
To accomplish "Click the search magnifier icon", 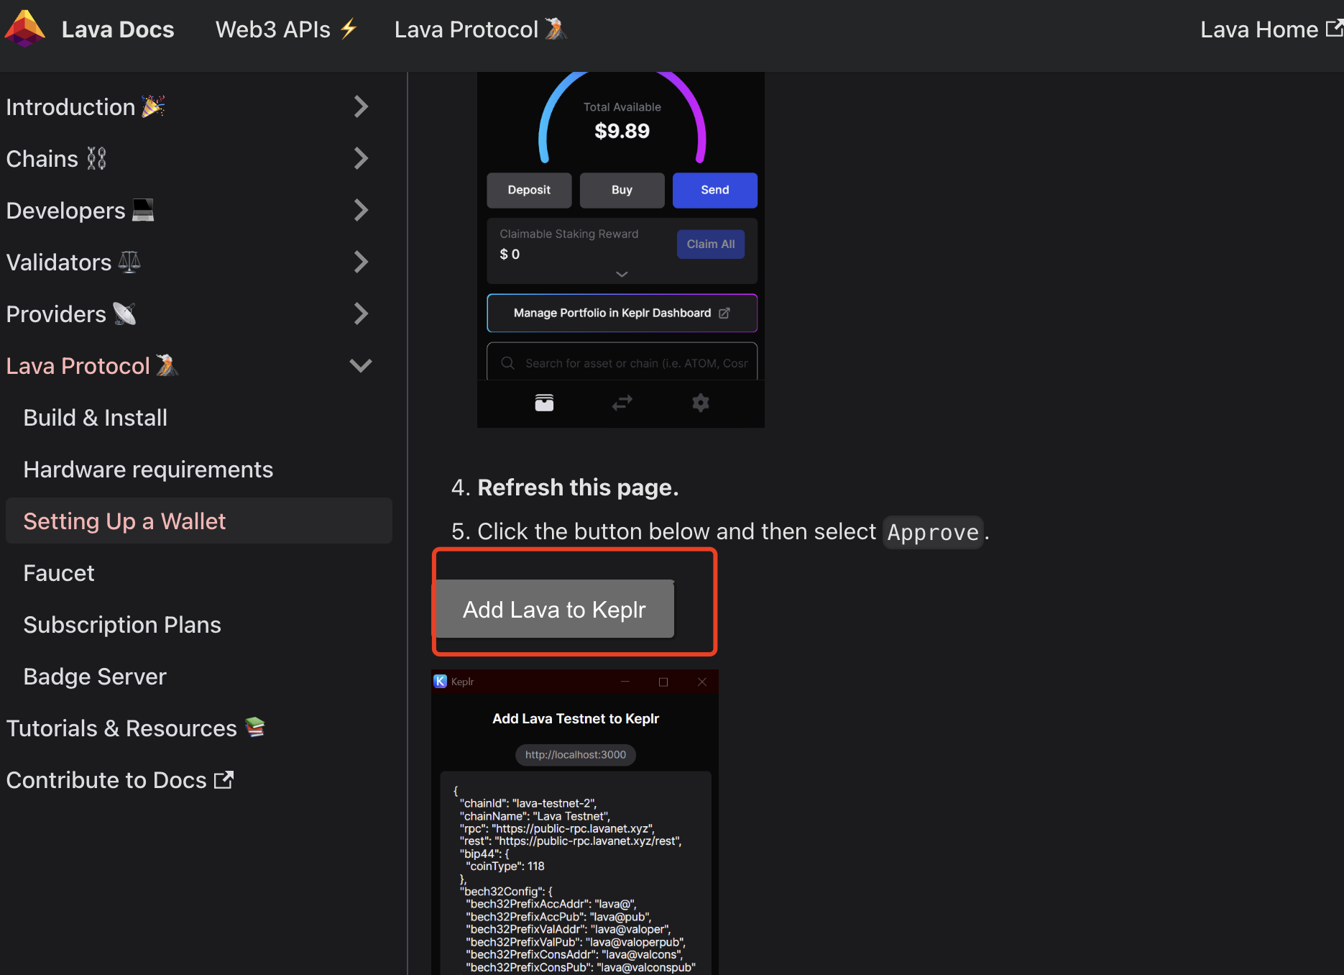I will [508, 363].
